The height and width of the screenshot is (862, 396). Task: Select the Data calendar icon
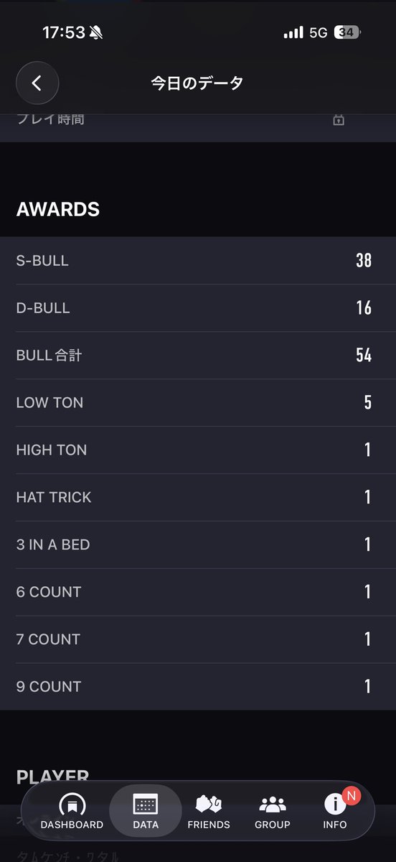click(146, 805)
